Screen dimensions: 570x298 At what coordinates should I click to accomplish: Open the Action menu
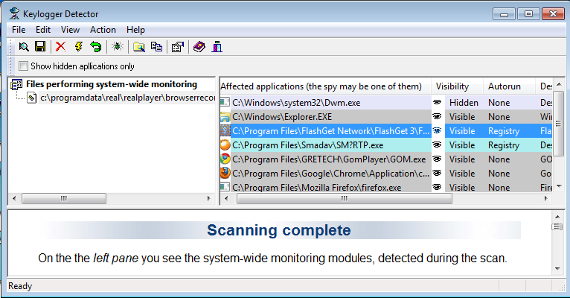click(x=103, y=30)
